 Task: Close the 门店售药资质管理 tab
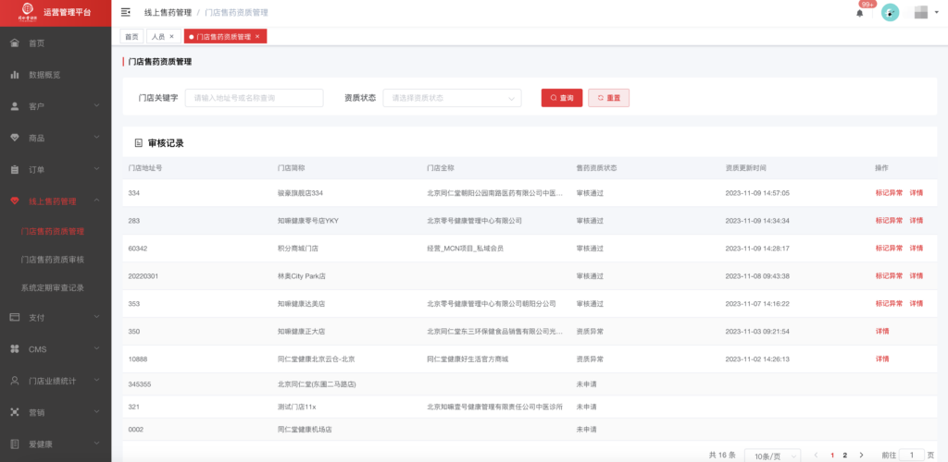click(x=257, y=37)
